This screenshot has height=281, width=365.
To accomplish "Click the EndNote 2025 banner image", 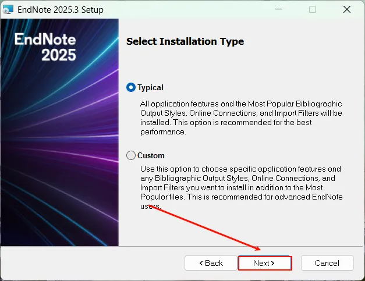I will tap(59, 133).
